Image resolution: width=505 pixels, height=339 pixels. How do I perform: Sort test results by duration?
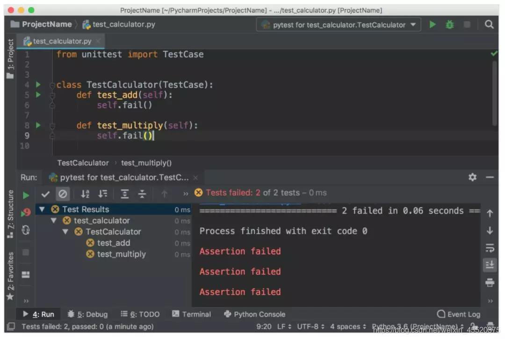point(103,194)
